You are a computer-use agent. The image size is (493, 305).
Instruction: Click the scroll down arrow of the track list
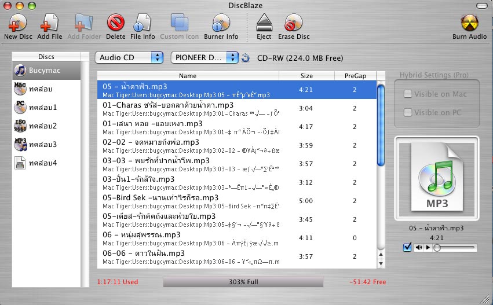381,263
